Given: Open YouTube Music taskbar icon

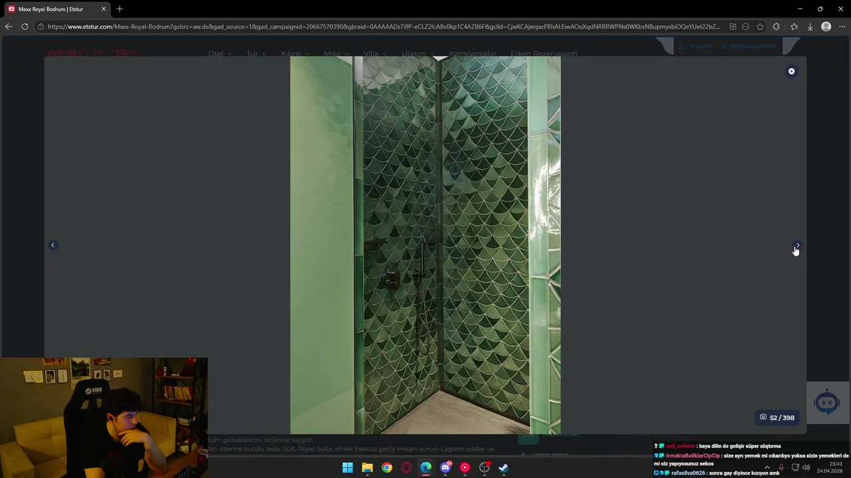Looking at the screenshot, I should 465,467.
